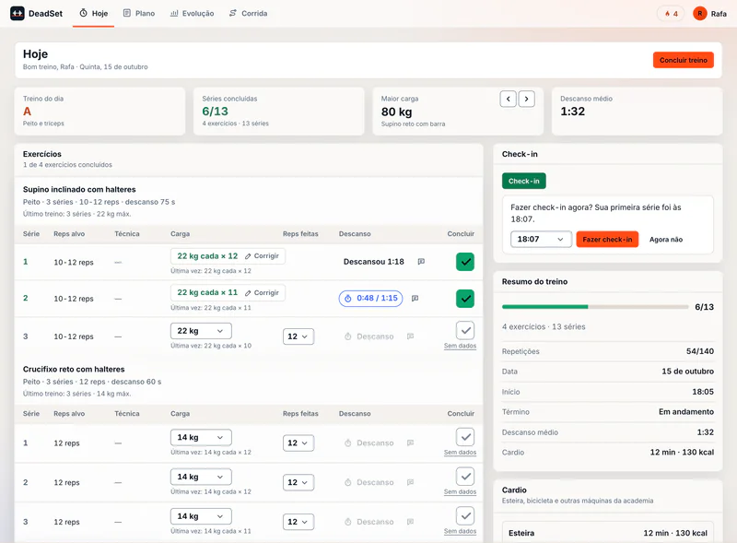The width and height of the screenshot is (737, 543).
Task: Go to the Evolução tab
Action: [x=192, y=14]
